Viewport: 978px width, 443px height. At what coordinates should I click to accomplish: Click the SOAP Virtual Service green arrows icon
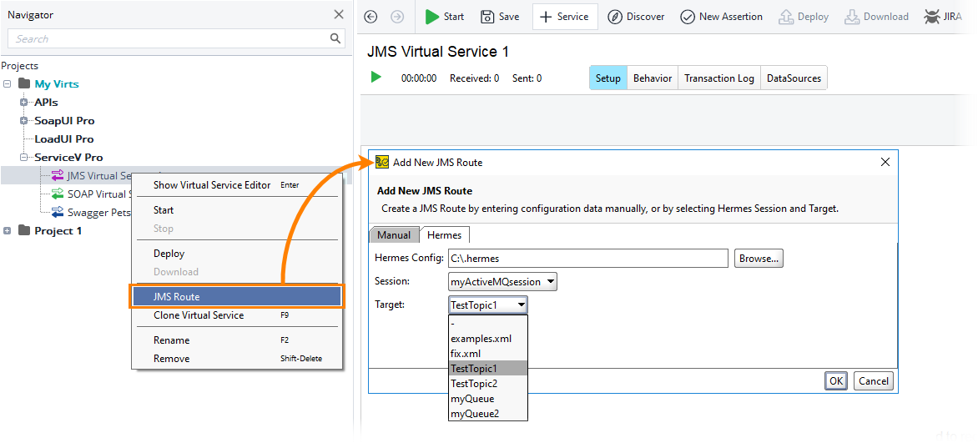pyautogui.click(x=58, y=194)
